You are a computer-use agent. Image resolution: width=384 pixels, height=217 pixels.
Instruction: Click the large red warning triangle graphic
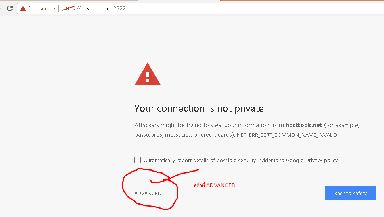(148, 74)
